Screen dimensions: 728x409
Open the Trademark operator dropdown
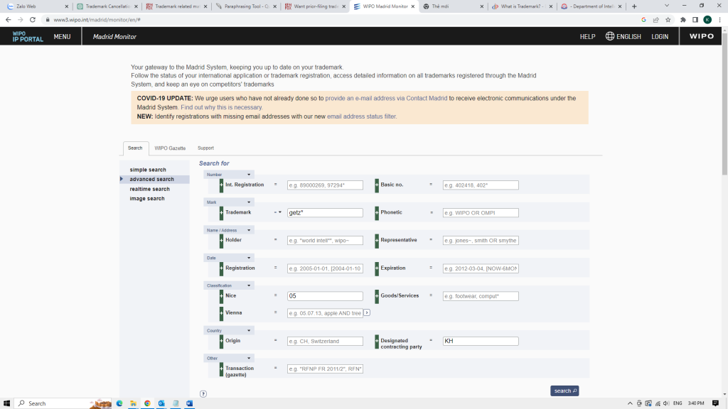tap(278, 212)
